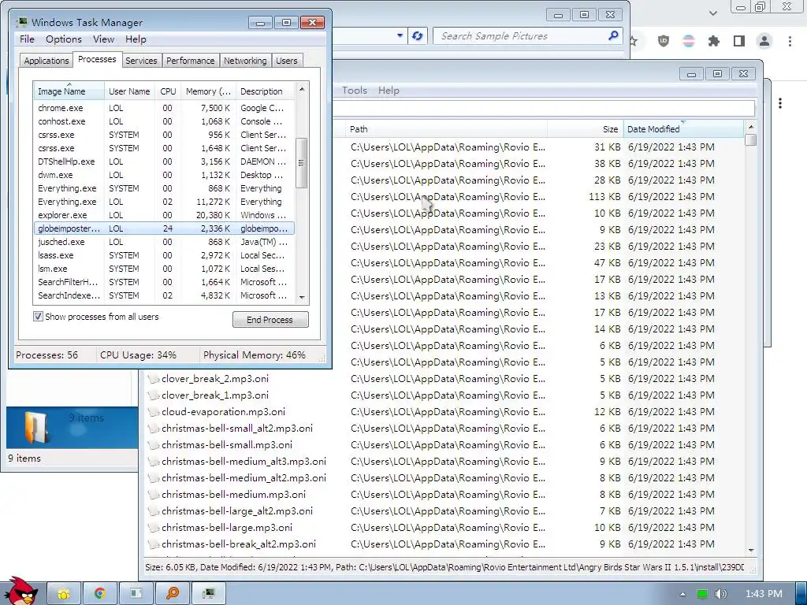Click the volume speaker tray icon
This screenshot has height=605, width=807.
click(x=720, y=594)
